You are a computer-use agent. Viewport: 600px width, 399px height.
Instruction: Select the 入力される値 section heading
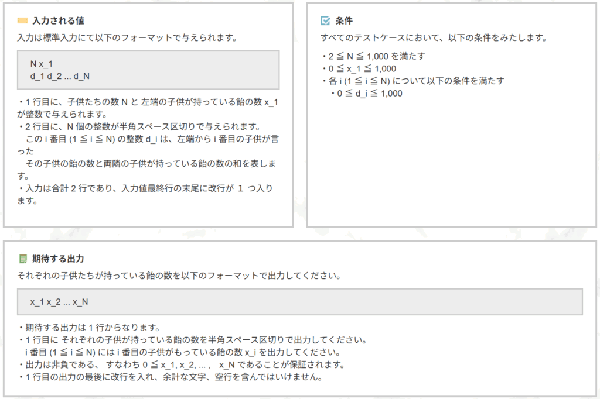(58, 21)
